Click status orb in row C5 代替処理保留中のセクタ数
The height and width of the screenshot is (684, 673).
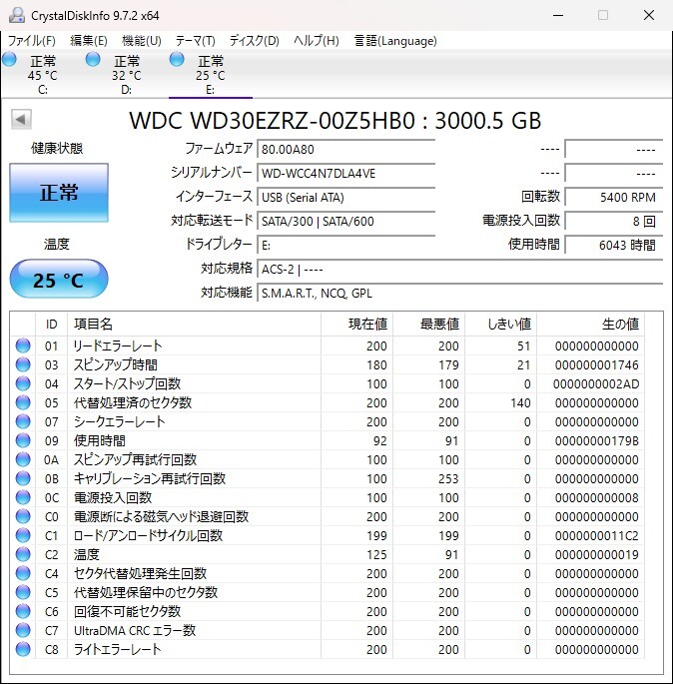click(x=23, y=592)
